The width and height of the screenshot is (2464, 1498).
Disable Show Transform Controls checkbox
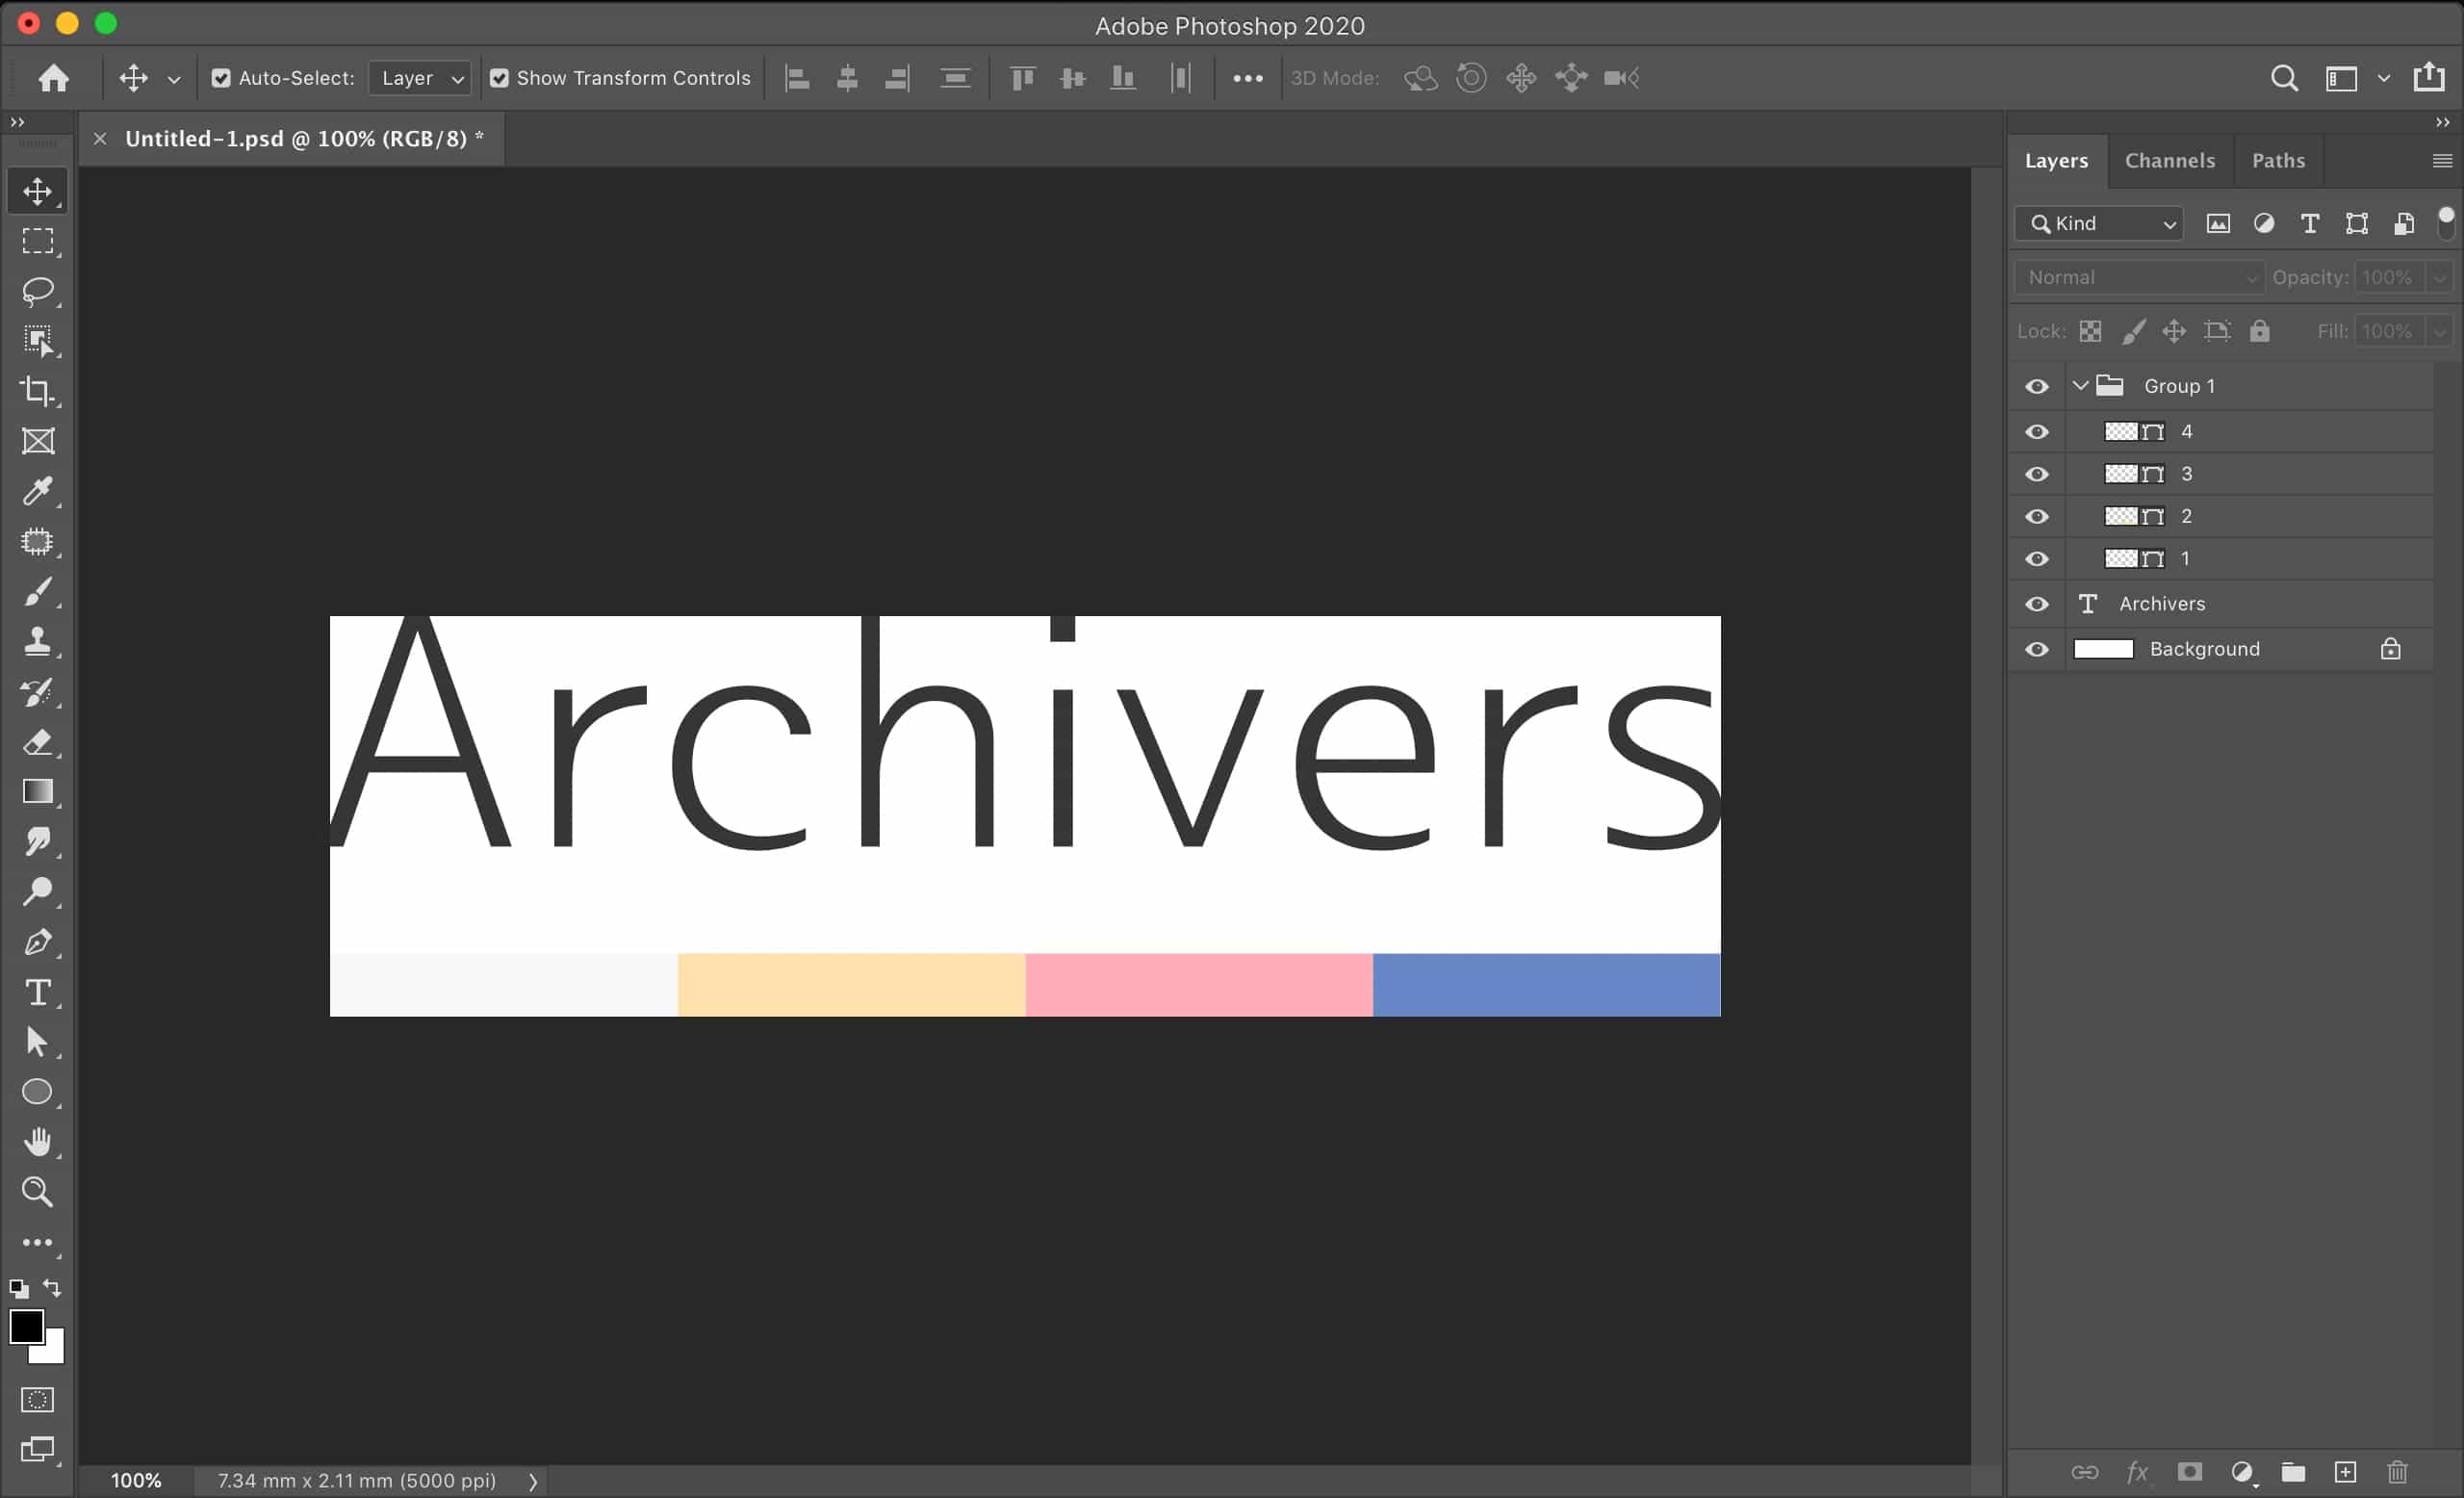pos(499,78)
